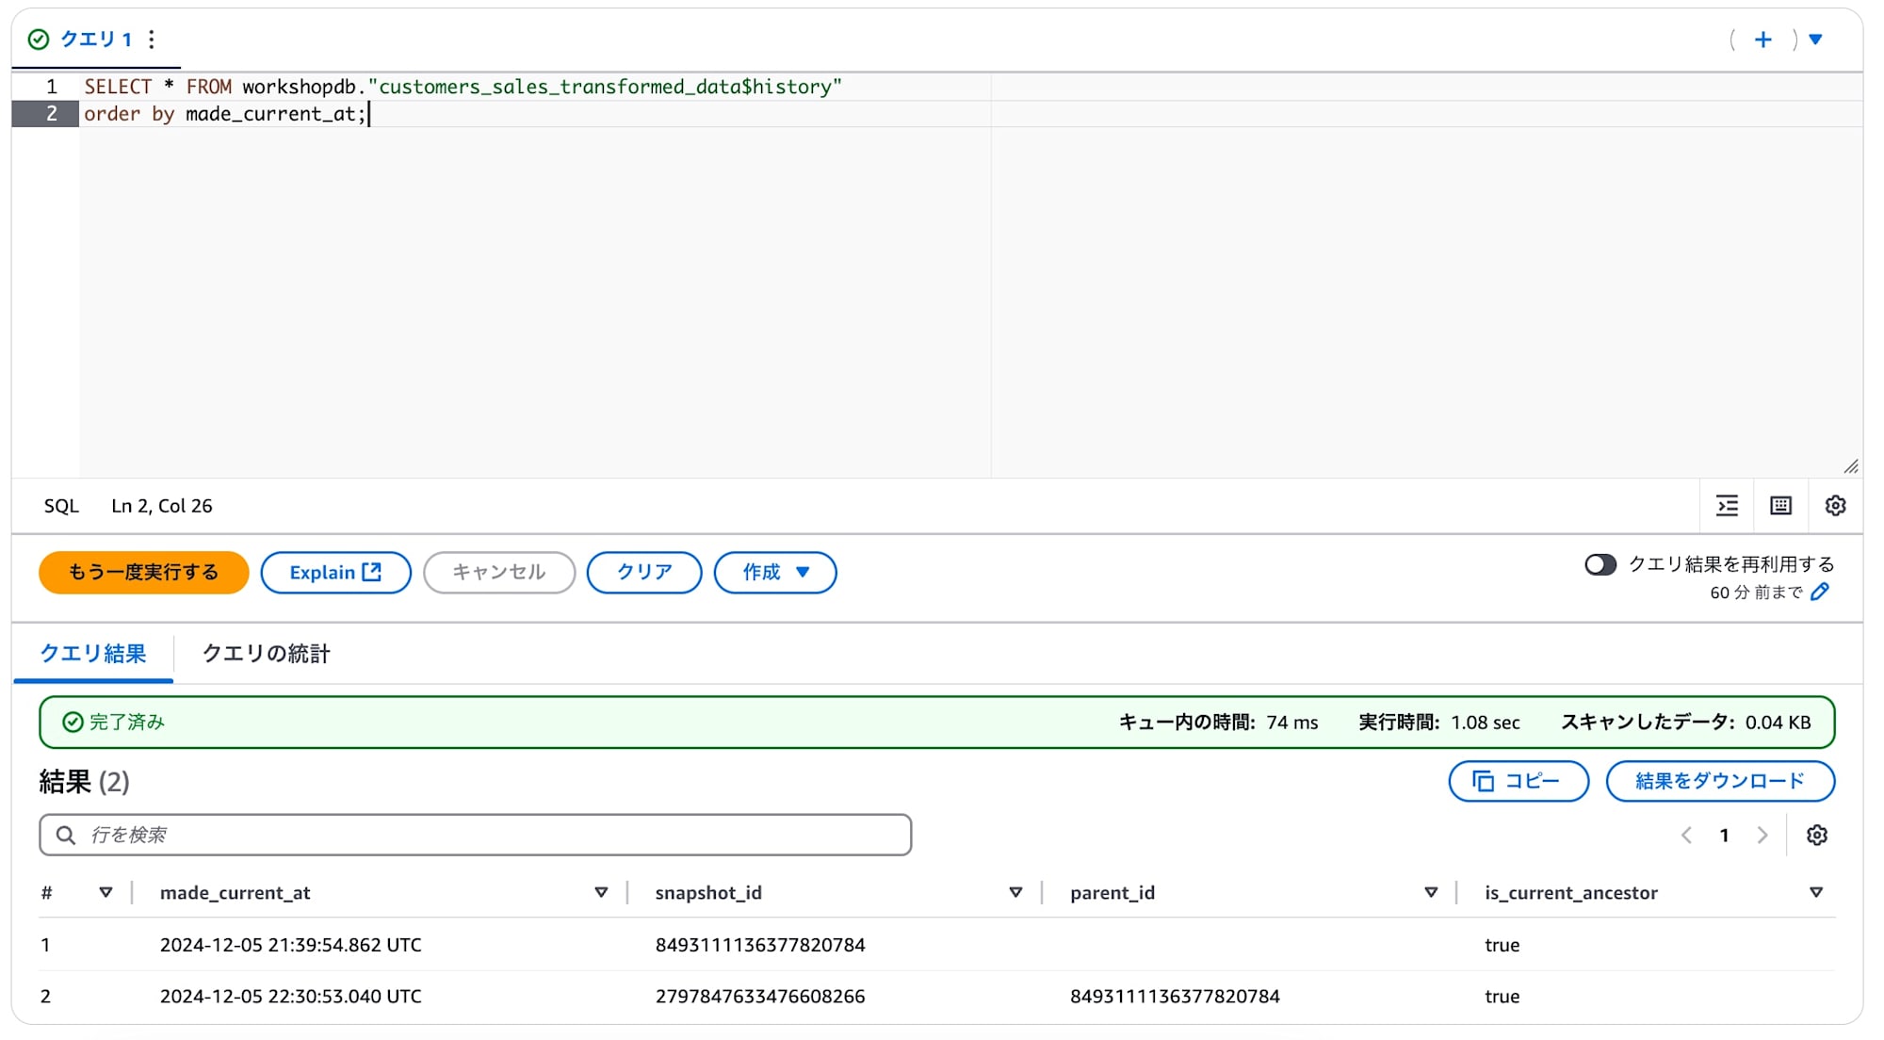The image size is (1884, 1040).
Task: Open the query tabs dropdown arrow
Action: [x=1815, y=40]
